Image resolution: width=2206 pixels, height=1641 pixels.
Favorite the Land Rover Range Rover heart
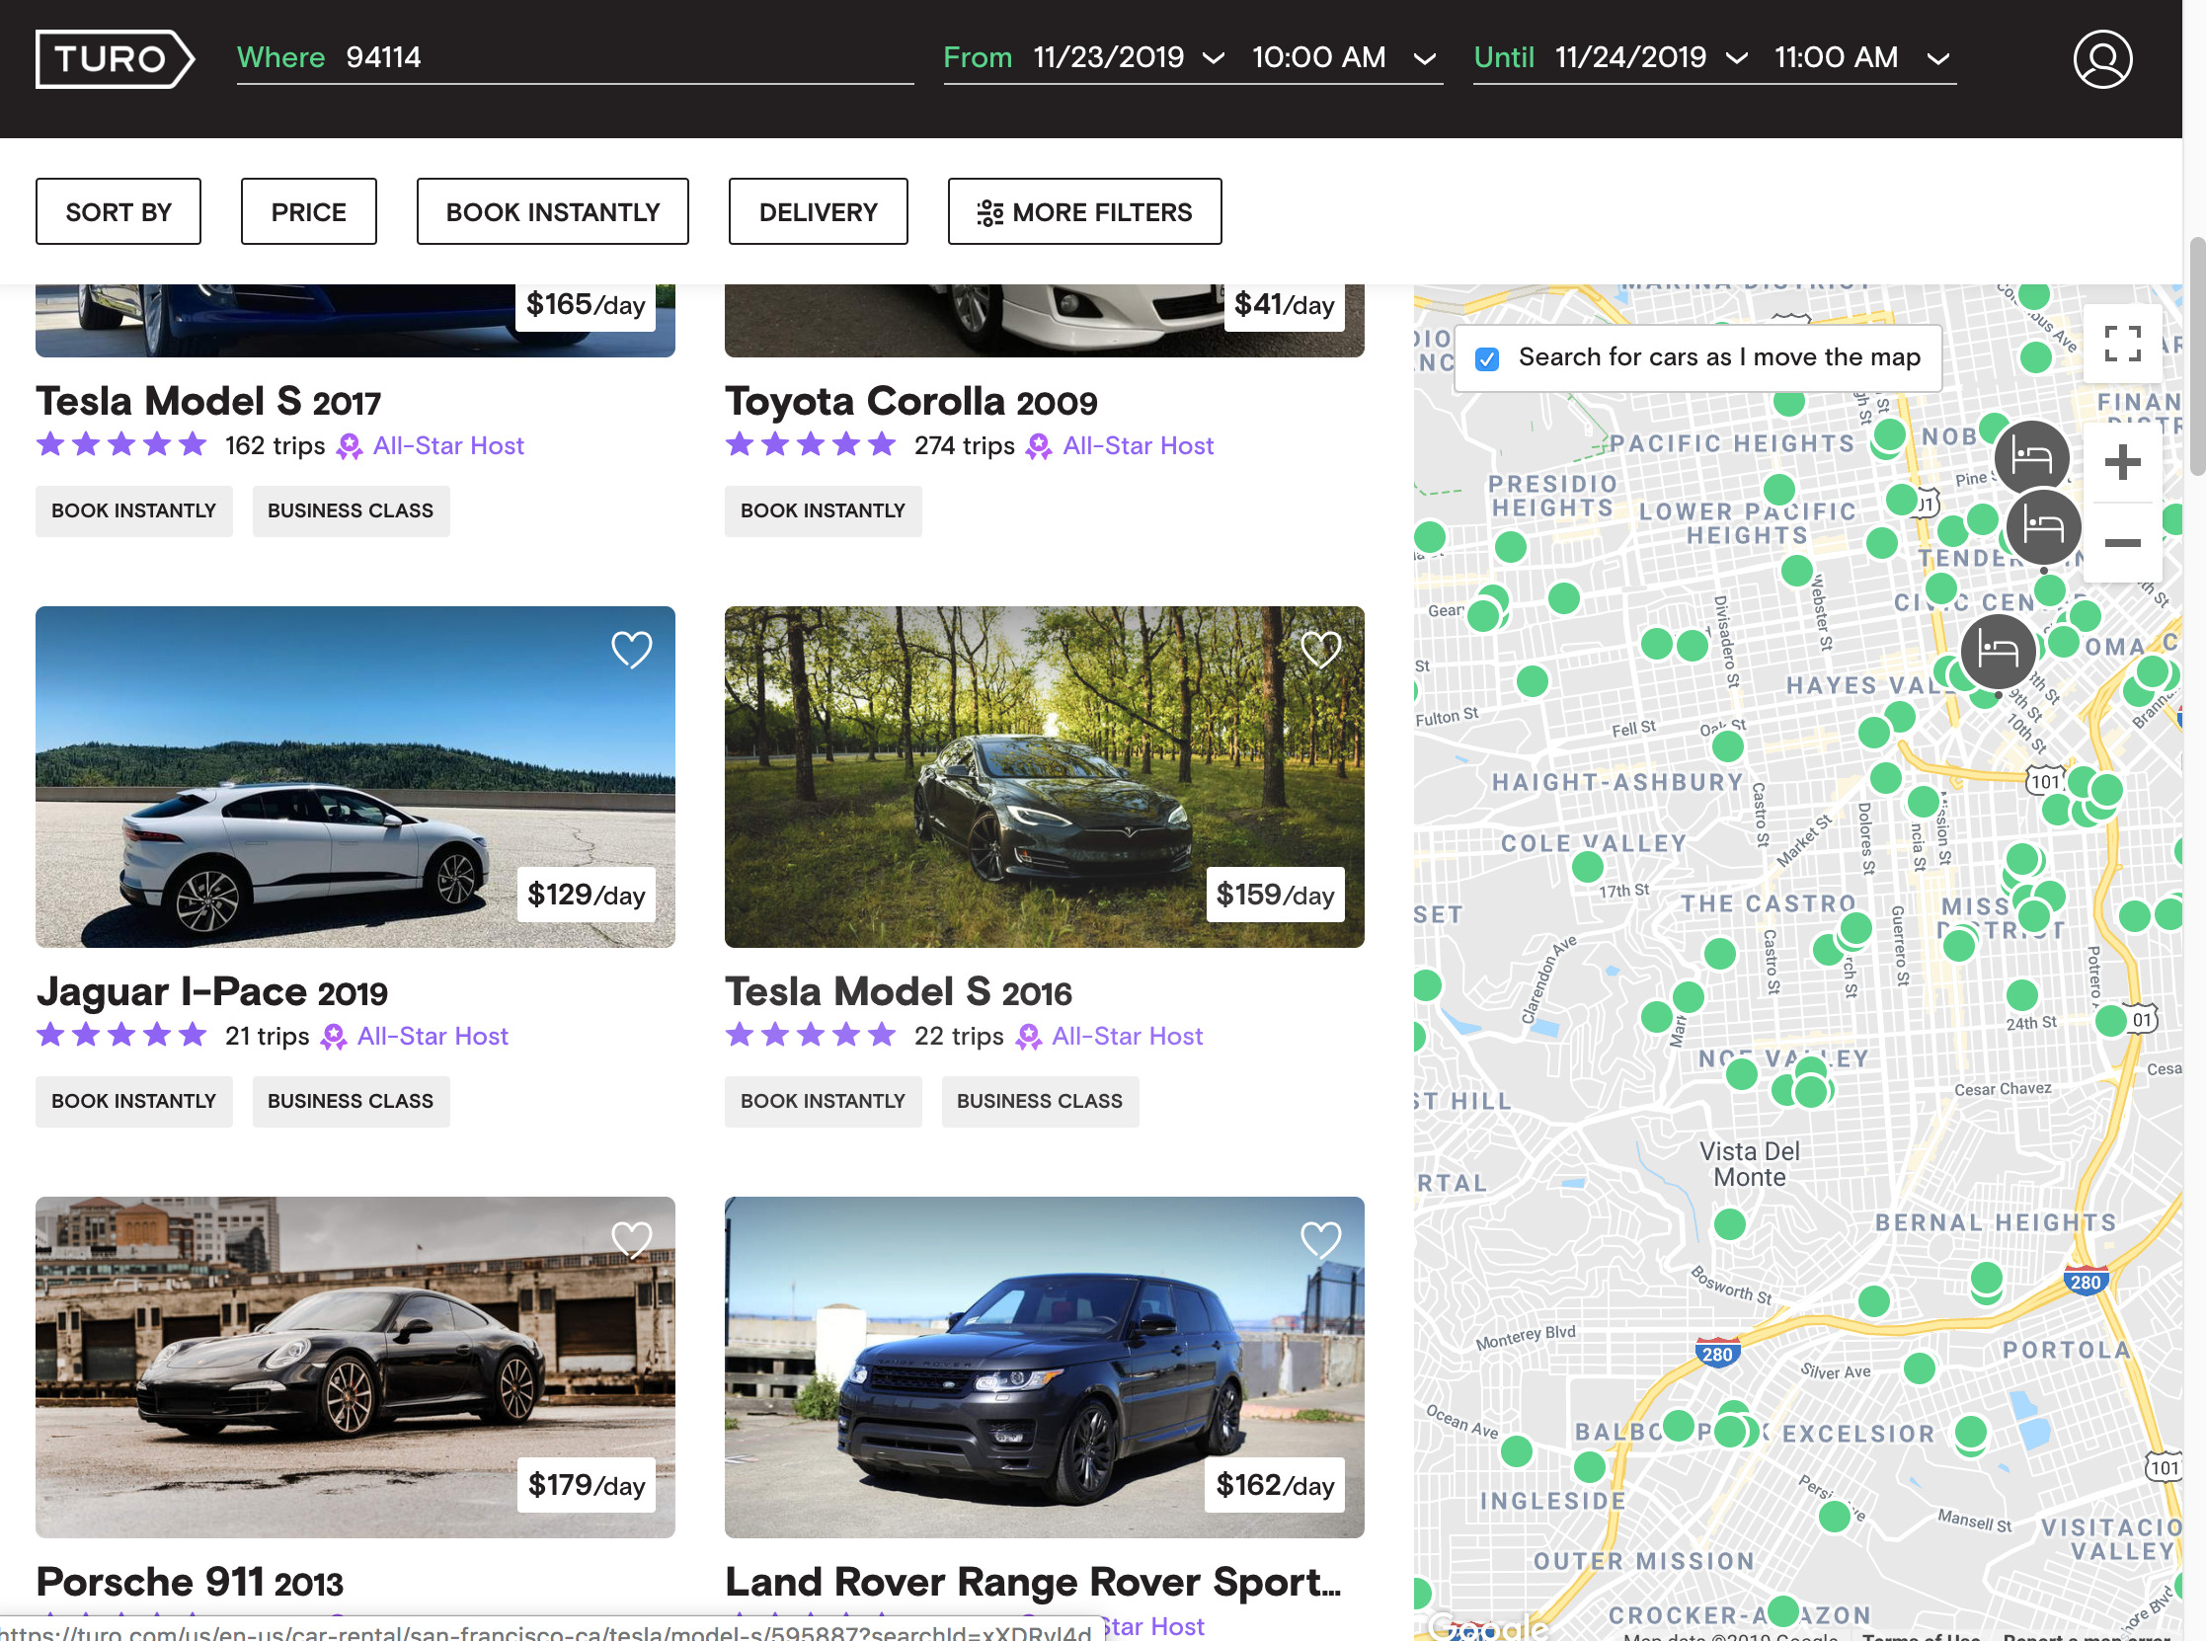pyautogui.click(x=1320, y=1239)
